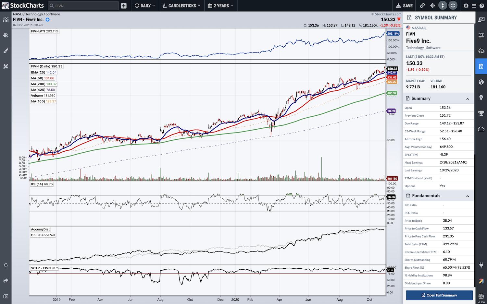Click the camera snapshot icon
This screenshot has height=304, width=487.
coord(6,296)
